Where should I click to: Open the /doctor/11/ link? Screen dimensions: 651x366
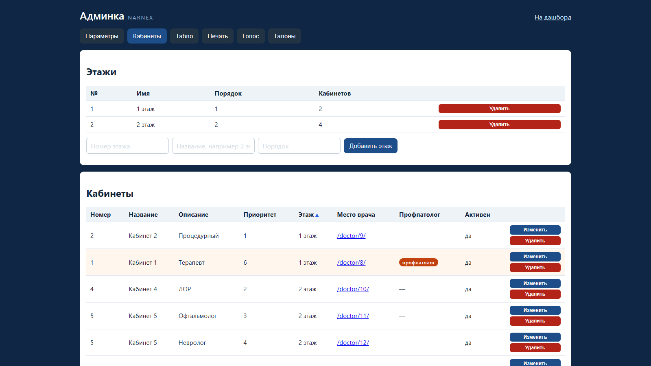tap(353, 316)
